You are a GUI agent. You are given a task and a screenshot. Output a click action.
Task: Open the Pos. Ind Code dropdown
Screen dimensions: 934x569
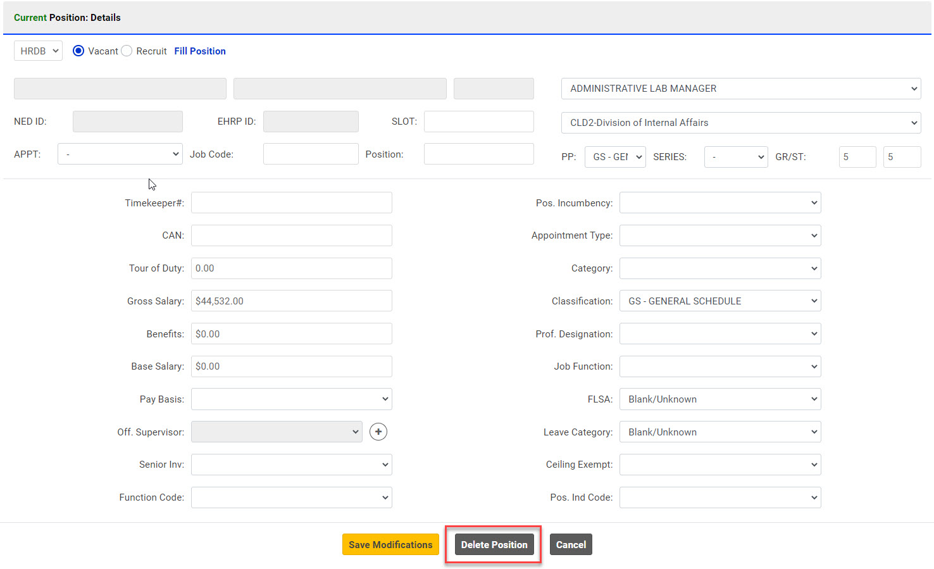(720, 497)
